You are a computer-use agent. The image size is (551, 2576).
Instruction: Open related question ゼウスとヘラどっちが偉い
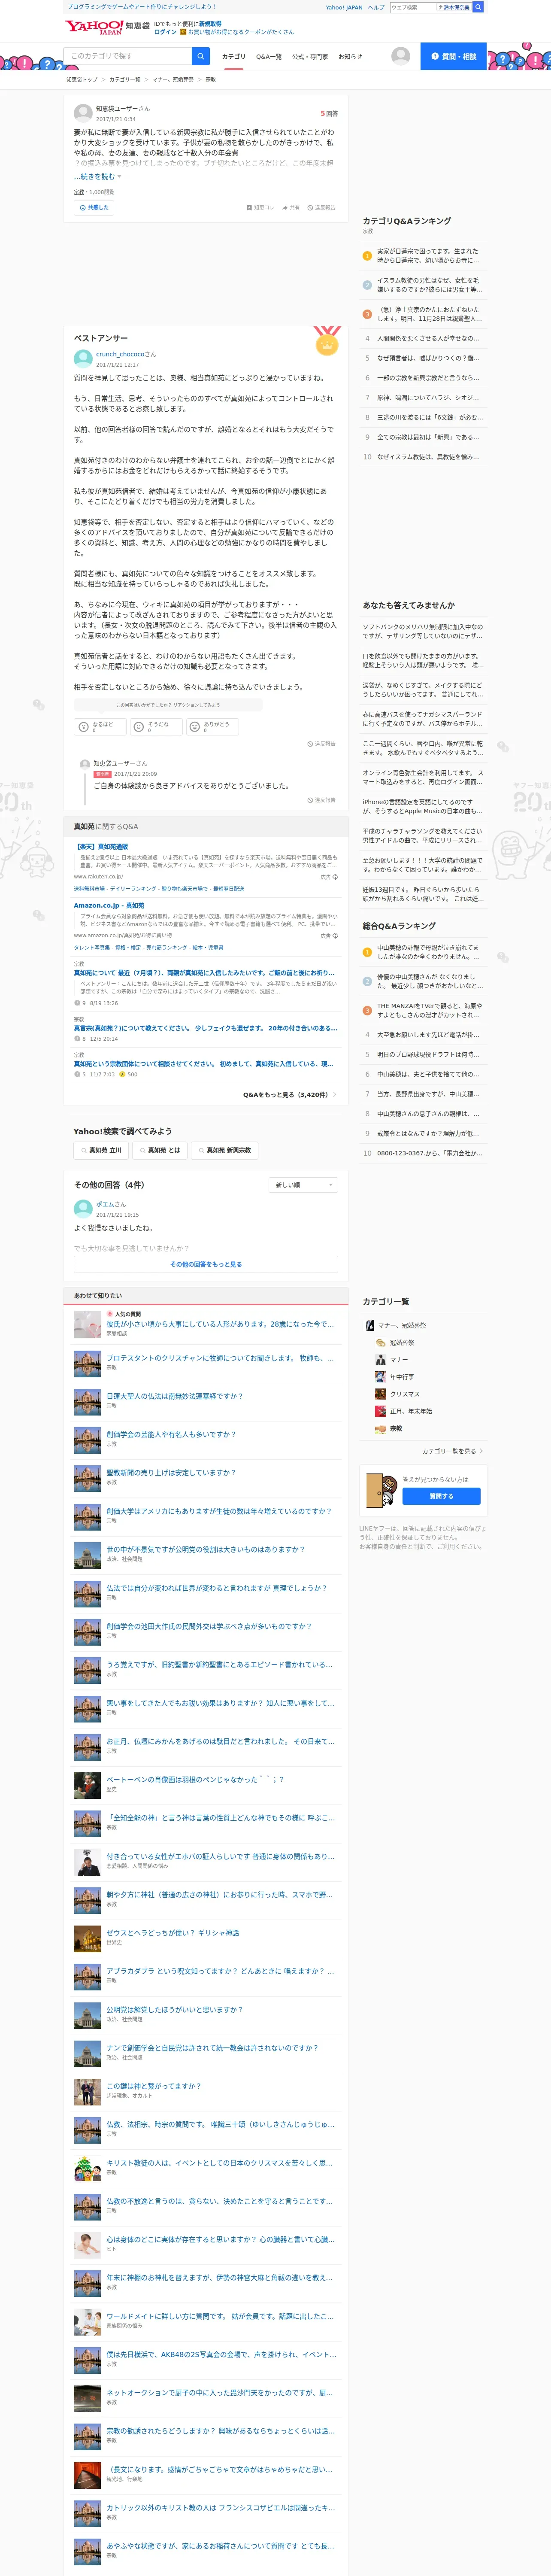pyautogui.click(x=173, y=1933)
